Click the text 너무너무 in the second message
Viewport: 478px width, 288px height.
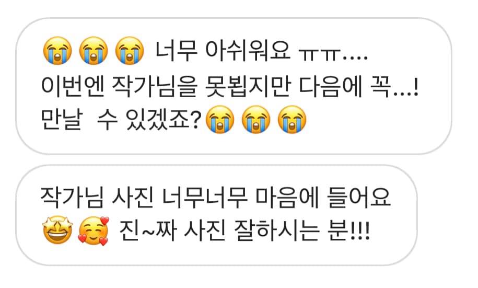click(x=204, y=198)
